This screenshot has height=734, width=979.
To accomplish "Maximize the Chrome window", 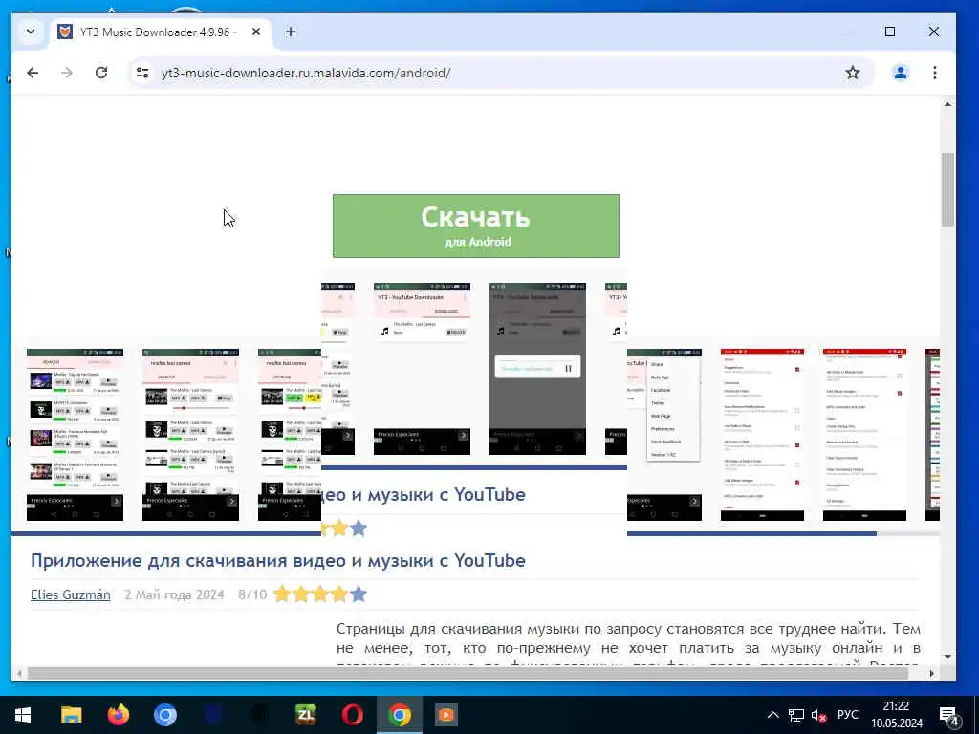I will [x=890, y=32].
